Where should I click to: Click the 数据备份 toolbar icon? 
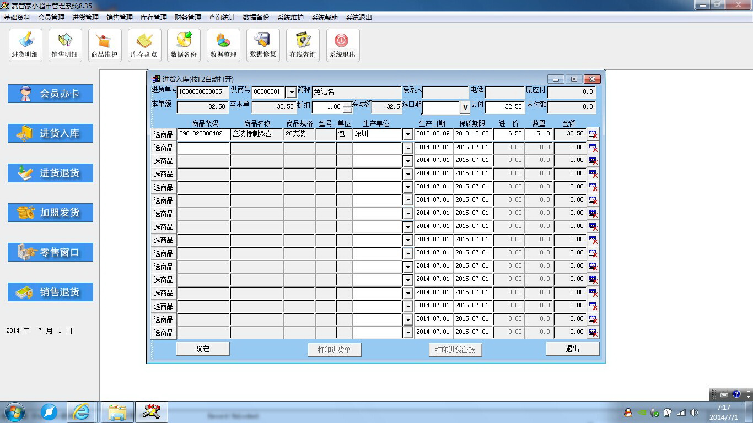pyautogui.click(x=184, y=45)
